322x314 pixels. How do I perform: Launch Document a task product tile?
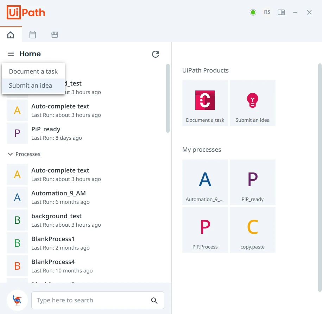tap(205, 103)
